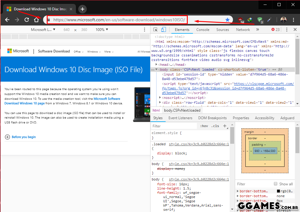
Task: Expand the head element in DOM tree
Action: (x=157, y=65)
